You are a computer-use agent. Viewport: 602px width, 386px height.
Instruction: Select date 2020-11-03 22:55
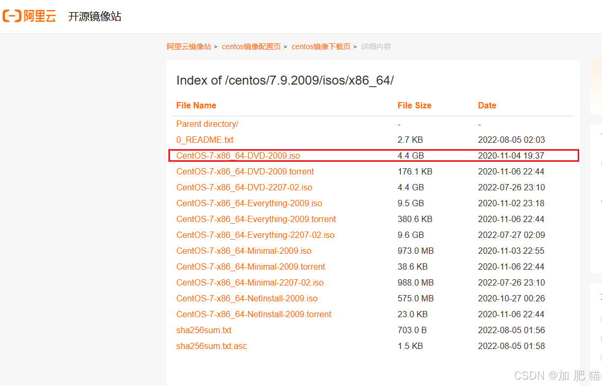click(x=511, y=251)
